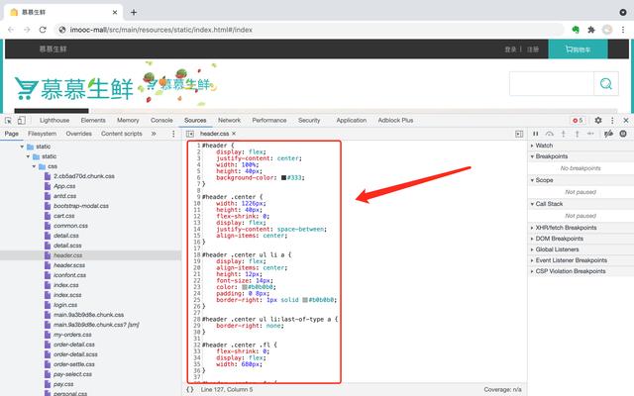Select the Content scripts tab

tap(122, 134)
